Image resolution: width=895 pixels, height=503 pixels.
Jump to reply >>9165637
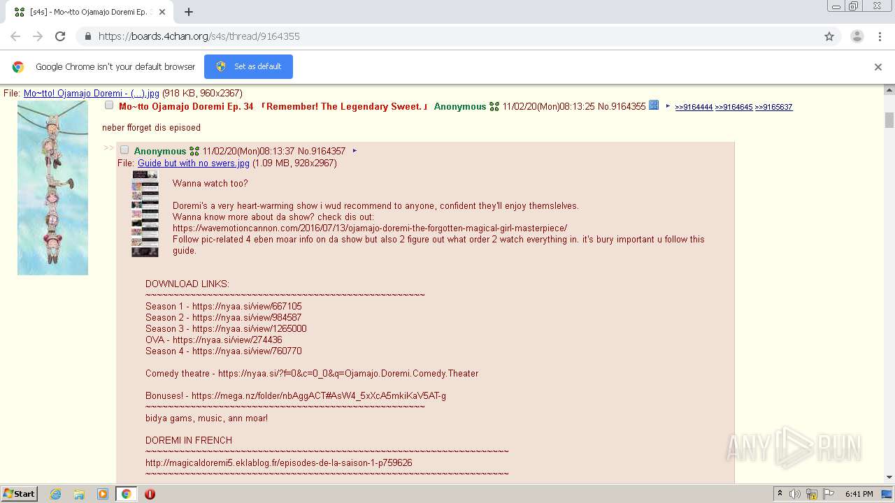(773, 107)
